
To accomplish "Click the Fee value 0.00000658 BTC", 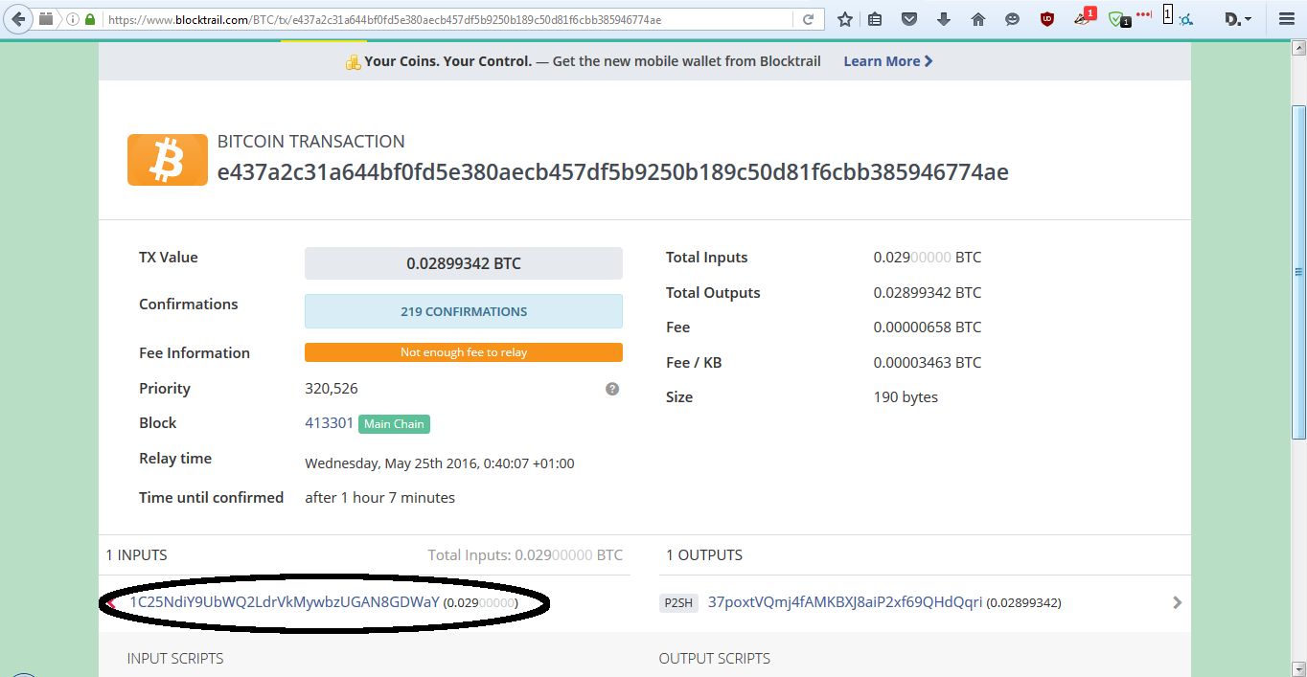I will point(928,327).
